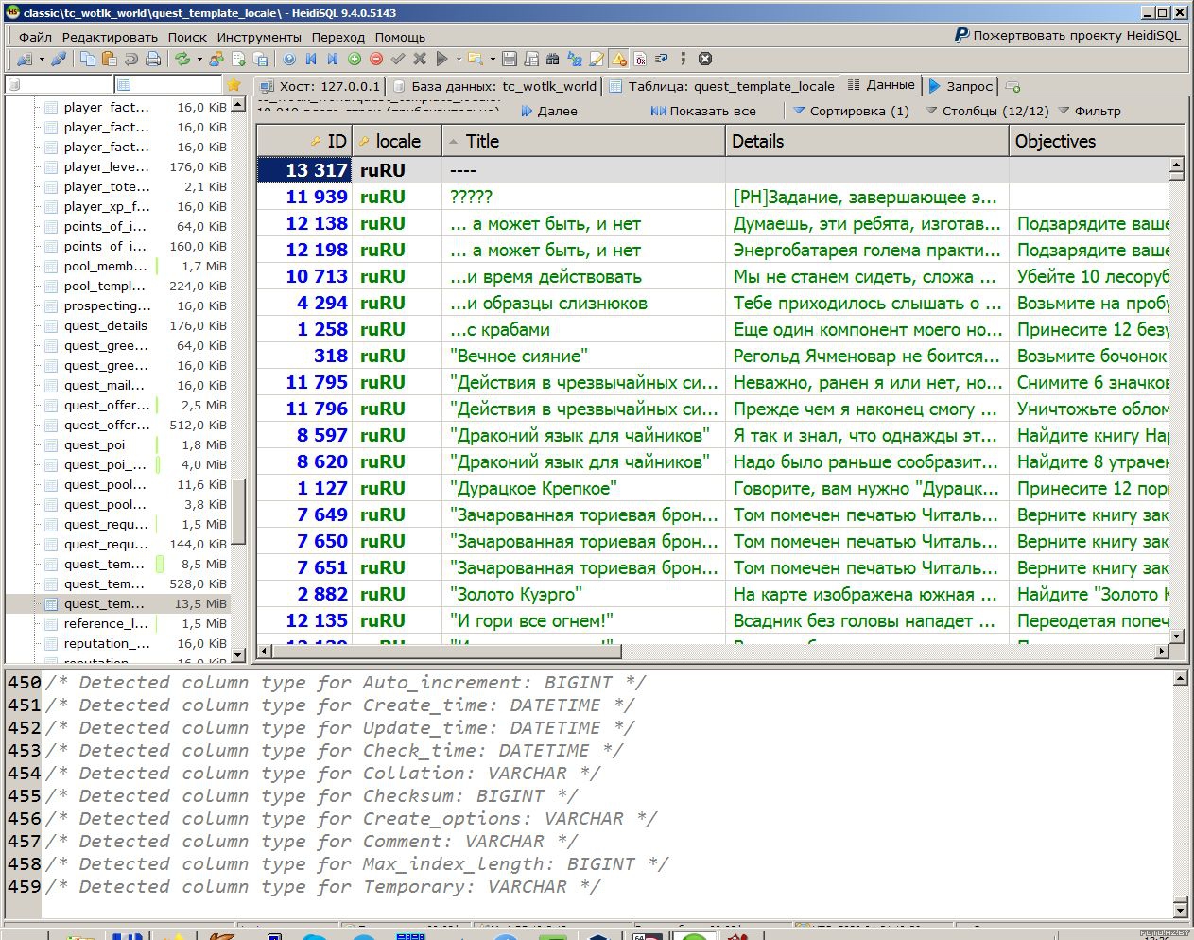Switch to Таблица: quest_template_locale tab
The height and width of the screenshot is (940, 1194).
(722, 86)
